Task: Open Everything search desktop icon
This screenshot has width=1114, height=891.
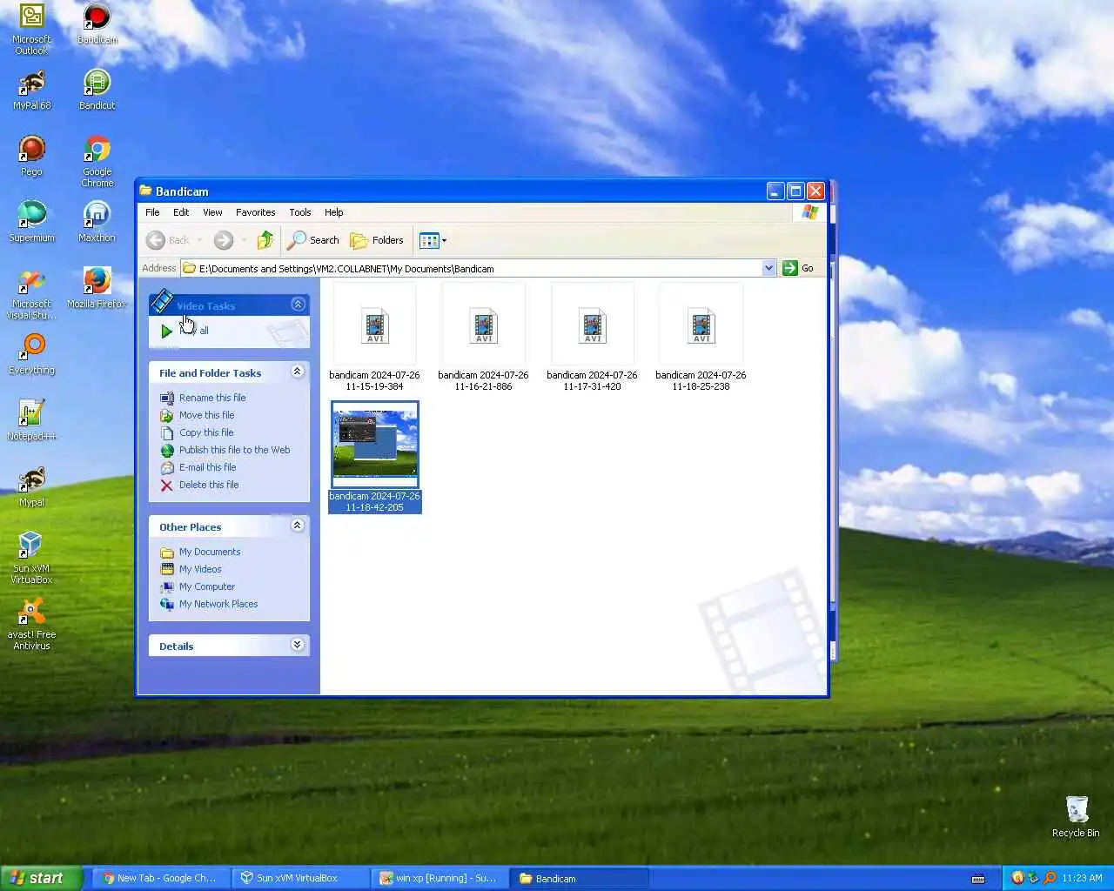Action: (x=31, y=355)
